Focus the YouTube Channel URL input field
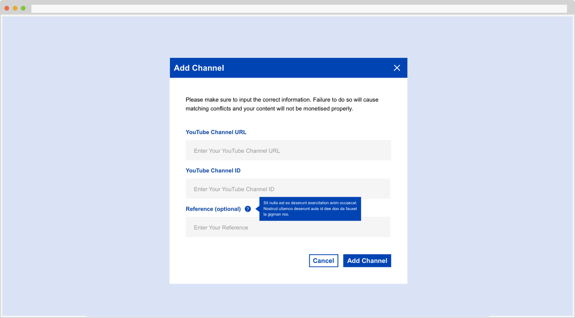575x318 pixels. click(x=288, y=150)
